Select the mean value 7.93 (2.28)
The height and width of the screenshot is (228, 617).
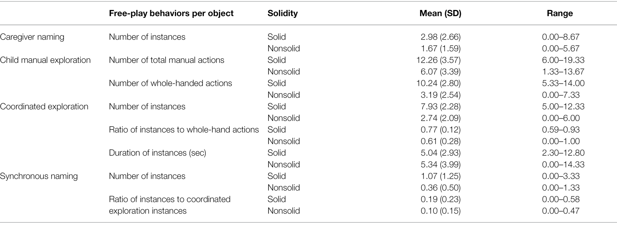441,106
